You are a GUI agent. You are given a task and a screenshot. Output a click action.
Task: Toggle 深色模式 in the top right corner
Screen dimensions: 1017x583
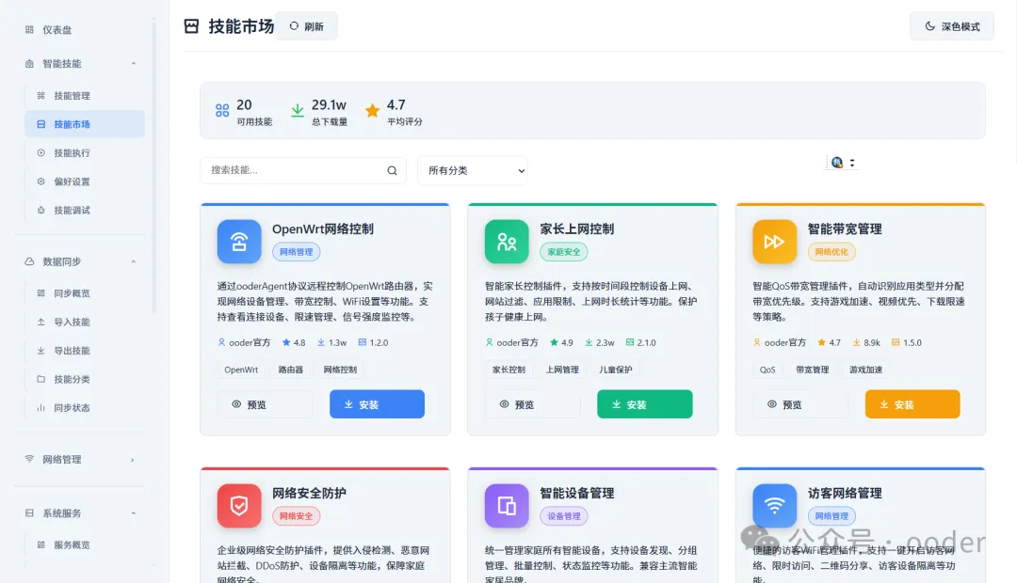coord(951,26)
